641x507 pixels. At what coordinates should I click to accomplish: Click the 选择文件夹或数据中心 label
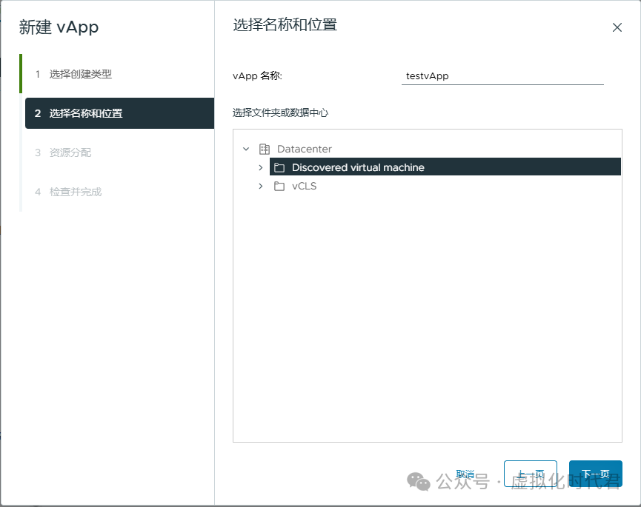(x=280, y=113)
